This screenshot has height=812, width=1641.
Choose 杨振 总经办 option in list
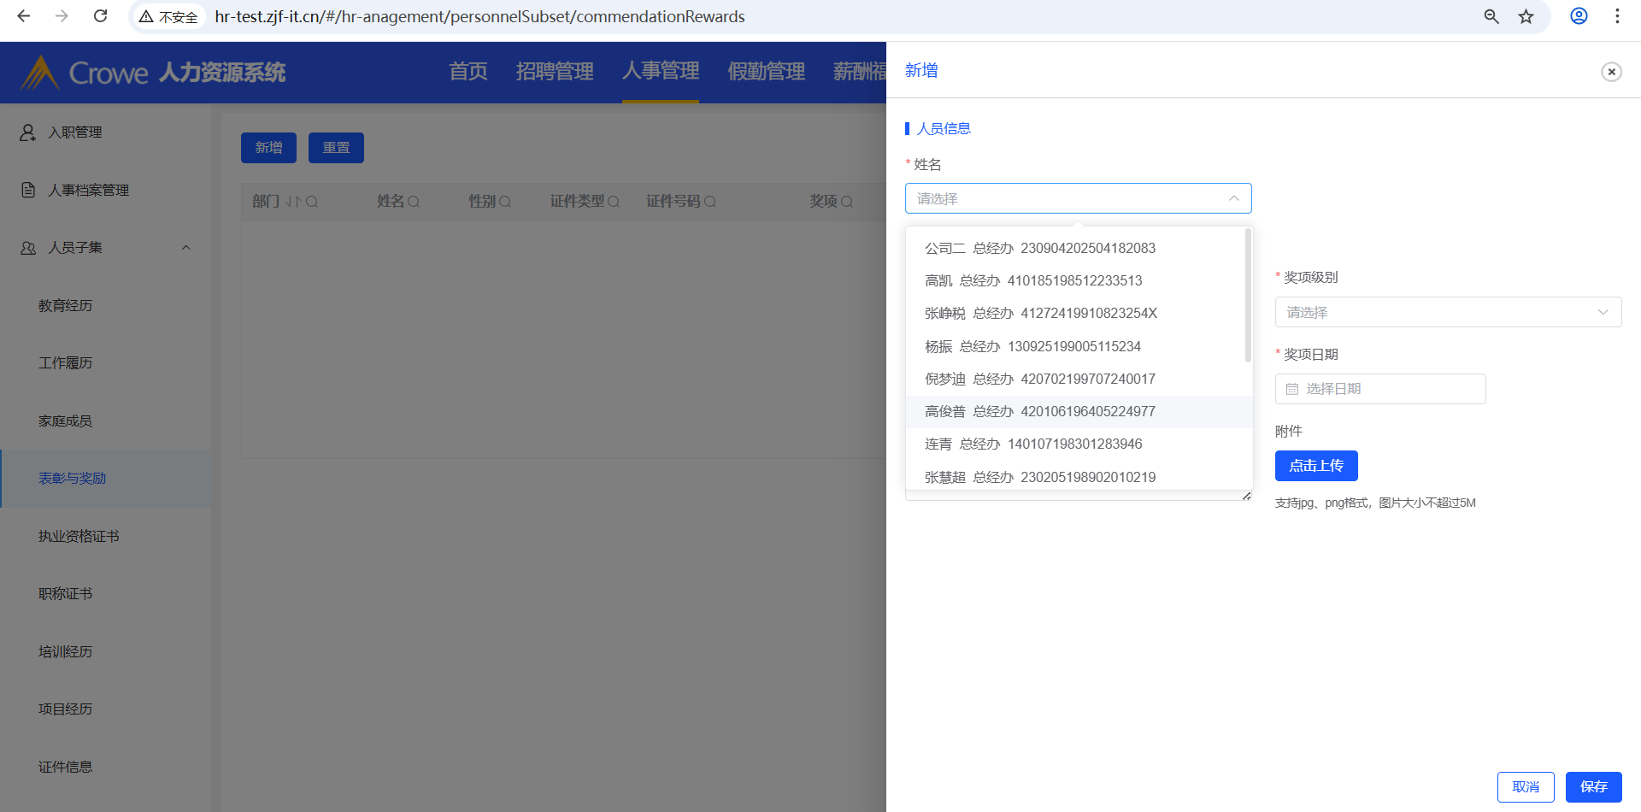pos(1032,346)
